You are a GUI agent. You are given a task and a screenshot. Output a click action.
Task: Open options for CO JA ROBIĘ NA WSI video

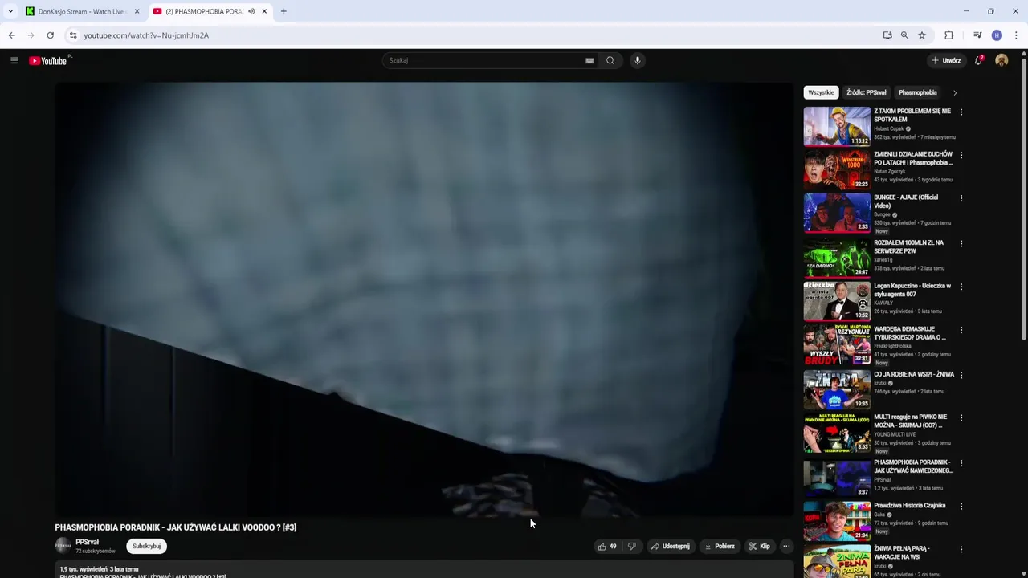961,375
